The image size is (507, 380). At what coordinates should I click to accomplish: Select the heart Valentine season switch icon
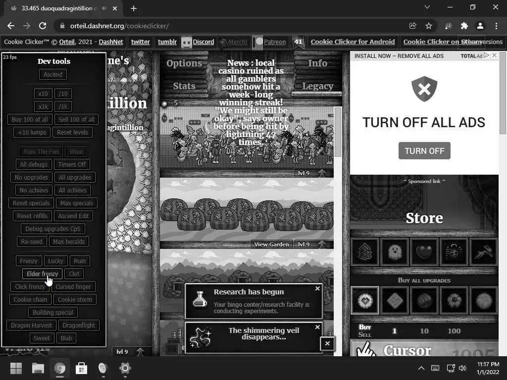click(x=424, y=251)
